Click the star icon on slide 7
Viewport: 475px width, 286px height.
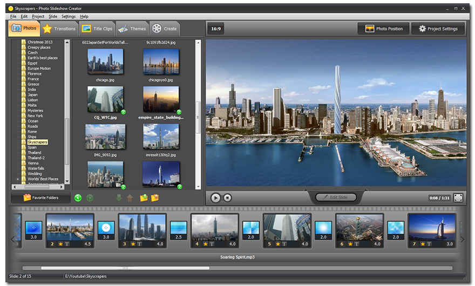[x=423, y=244]
